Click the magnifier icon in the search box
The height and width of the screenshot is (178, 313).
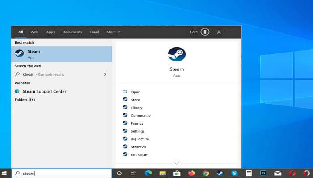click(17, 173)
